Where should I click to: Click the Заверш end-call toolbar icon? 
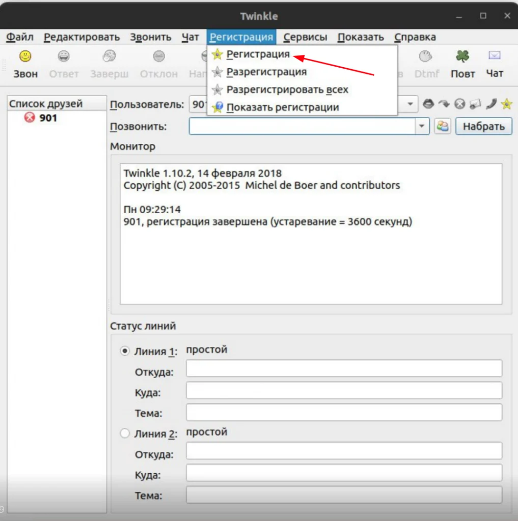pyautogui.click(x=109, y=56)
